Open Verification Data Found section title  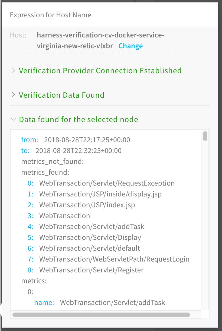click(x=61, y=95)
